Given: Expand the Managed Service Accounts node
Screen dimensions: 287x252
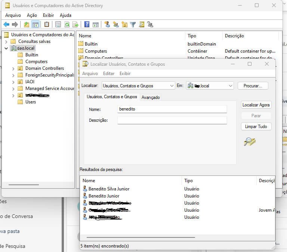Looking at the screenshot, I should tap(13, 89).
